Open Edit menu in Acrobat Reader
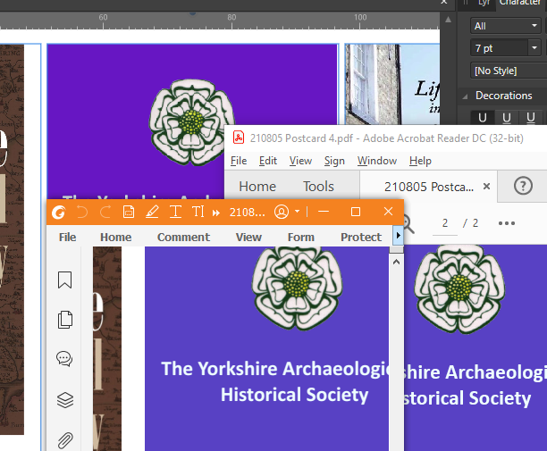Image resolution: width=547 pixels, height=451 pixels. (x=268, y=161)
